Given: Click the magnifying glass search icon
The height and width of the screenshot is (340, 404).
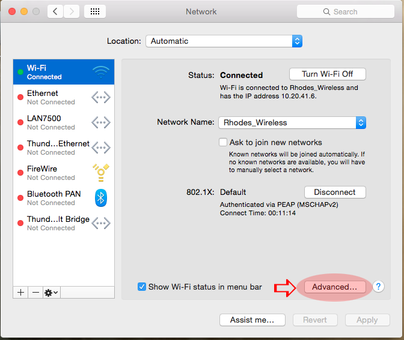Looking at the screenshot, I should (x=326, y=11).
